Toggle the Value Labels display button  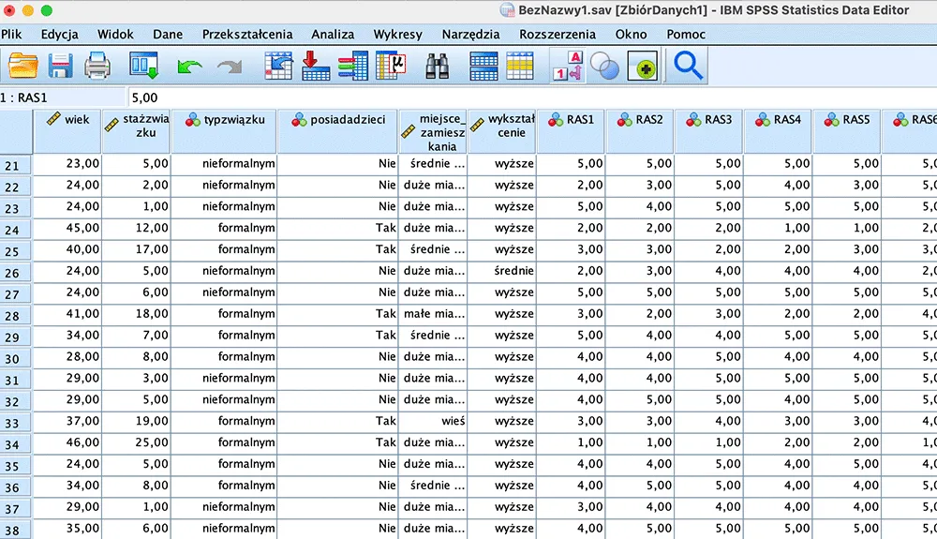pos(569,66)
